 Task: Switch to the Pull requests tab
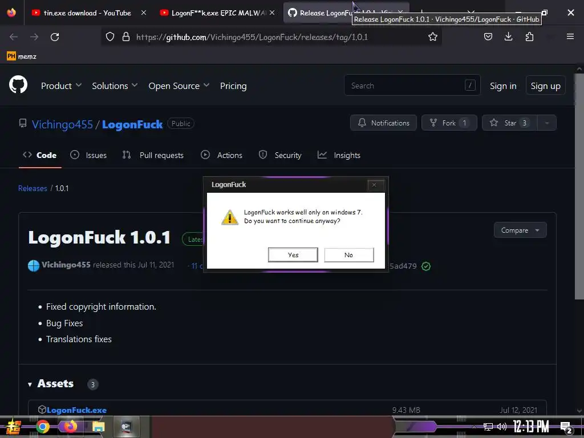(153, 155)
